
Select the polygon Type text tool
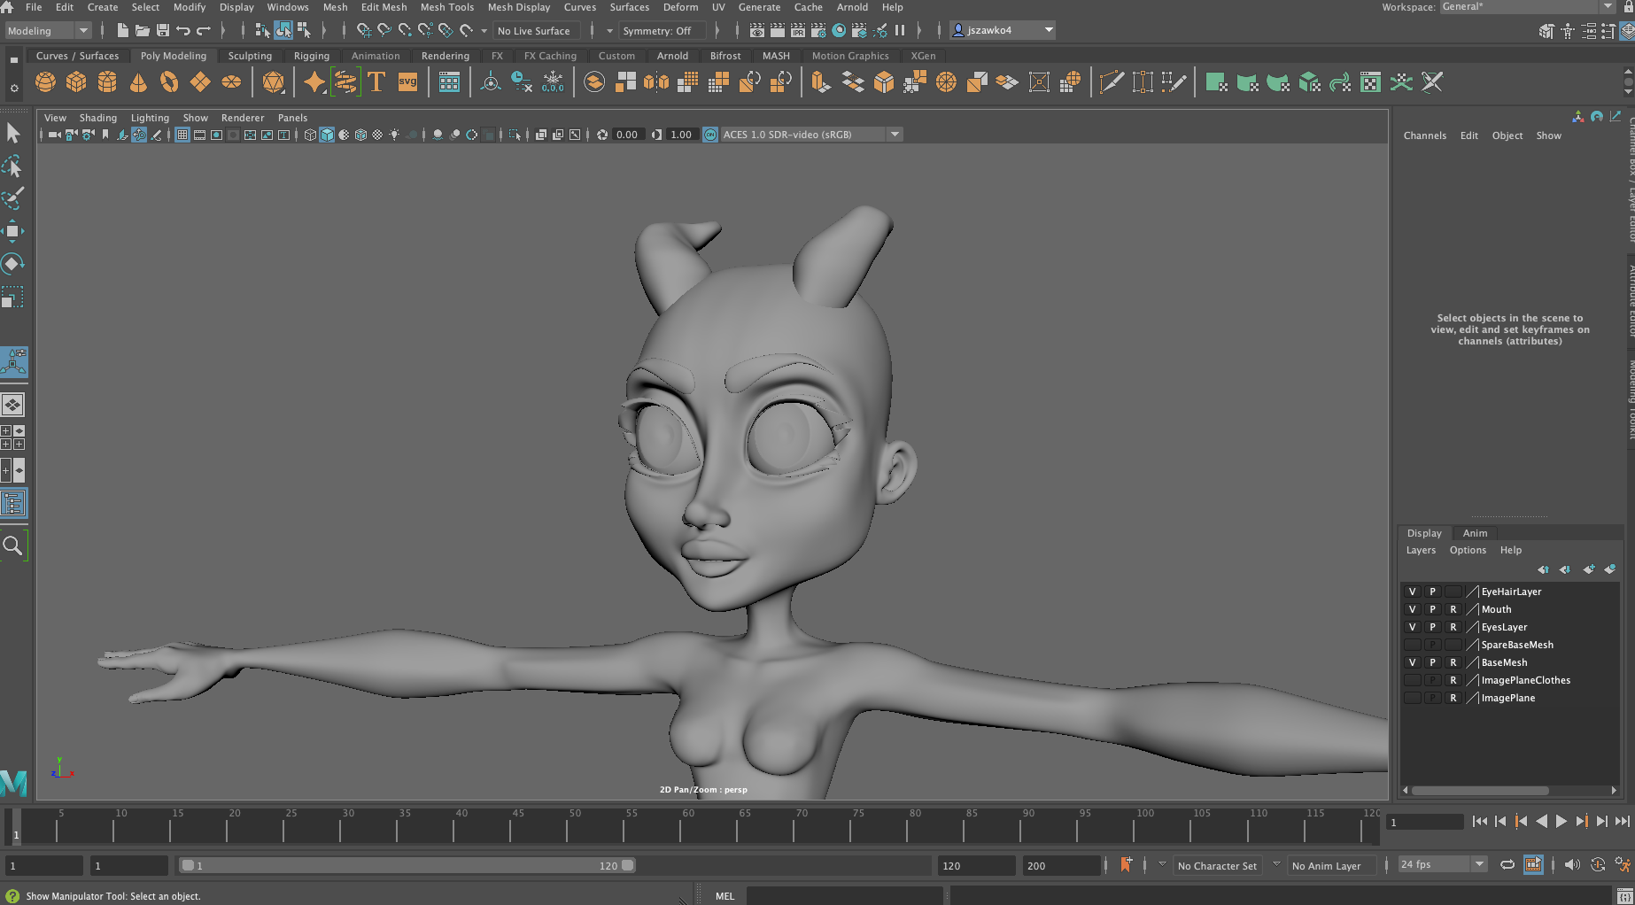(x=376, y=82)
